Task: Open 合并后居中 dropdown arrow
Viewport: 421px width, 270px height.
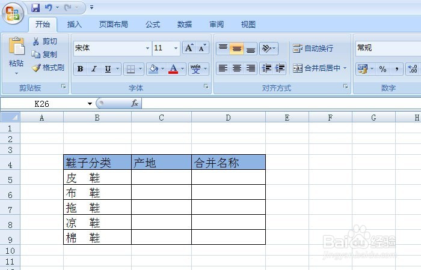Action: [345, 68]
